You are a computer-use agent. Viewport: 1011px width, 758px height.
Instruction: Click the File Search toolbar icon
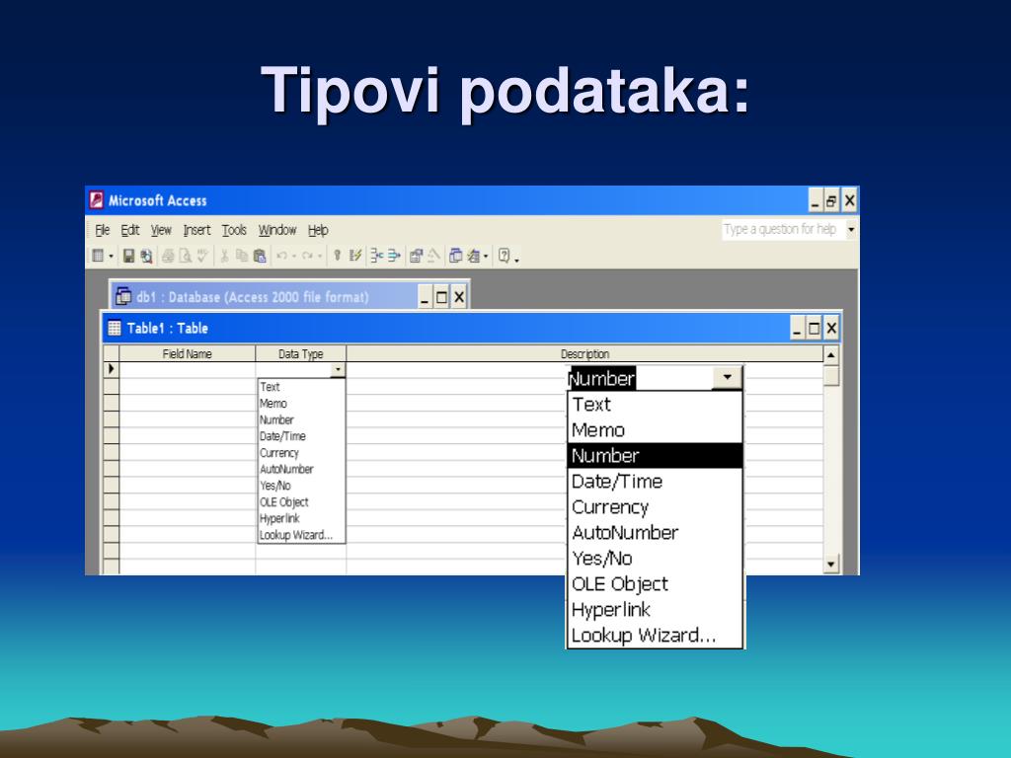(146, 256)
